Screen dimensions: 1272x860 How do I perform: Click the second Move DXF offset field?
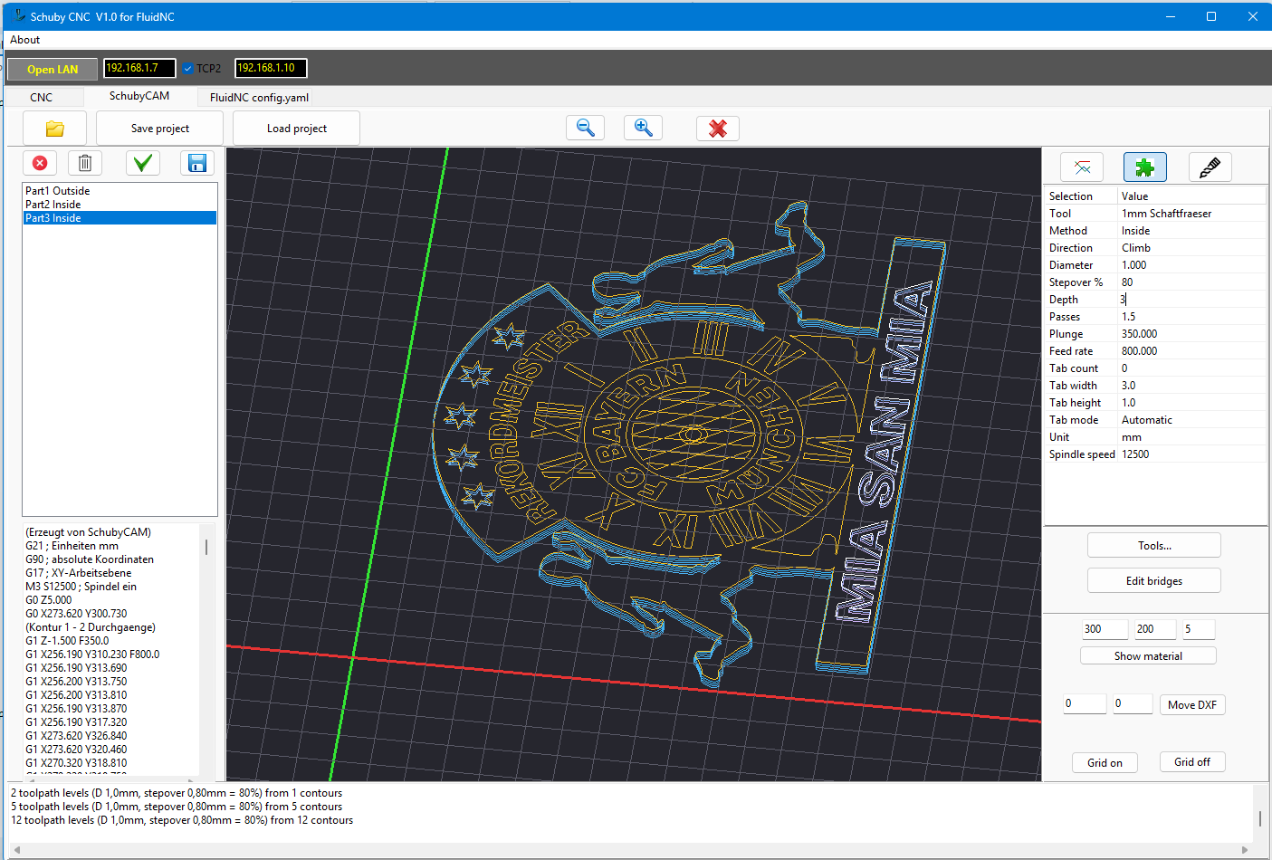tap(1133, 703)
